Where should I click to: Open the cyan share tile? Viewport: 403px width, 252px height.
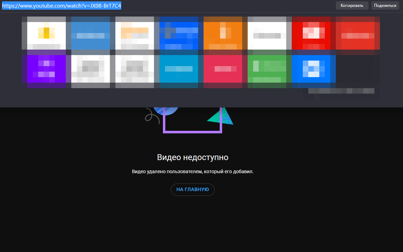pos(179,69)
